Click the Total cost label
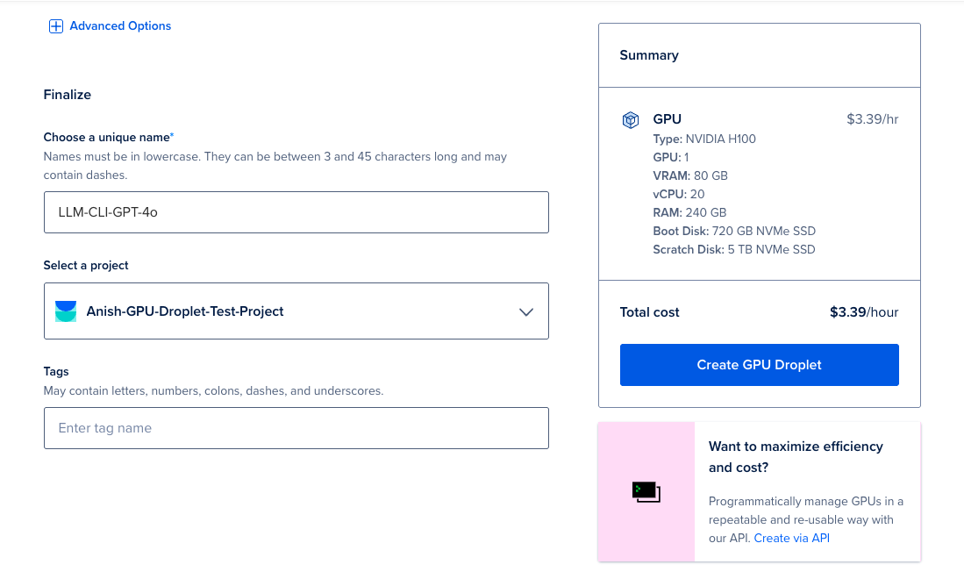 pyautogui.click(x=649, y=312)
